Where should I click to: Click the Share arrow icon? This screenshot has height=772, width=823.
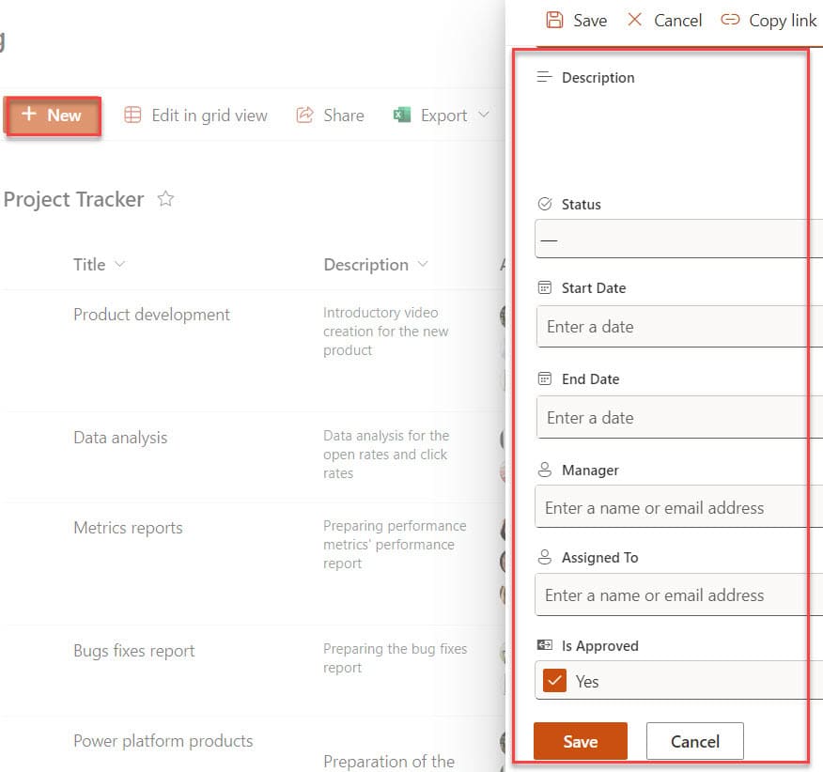coord(304,115)
